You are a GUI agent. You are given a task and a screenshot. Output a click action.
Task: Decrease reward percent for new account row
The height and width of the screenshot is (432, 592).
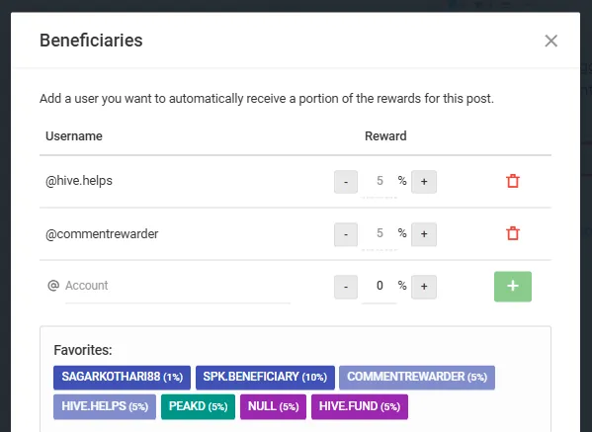tap(346, 287)
